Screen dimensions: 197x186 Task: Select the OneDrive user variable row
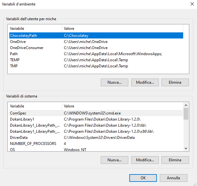pos(96,42)
